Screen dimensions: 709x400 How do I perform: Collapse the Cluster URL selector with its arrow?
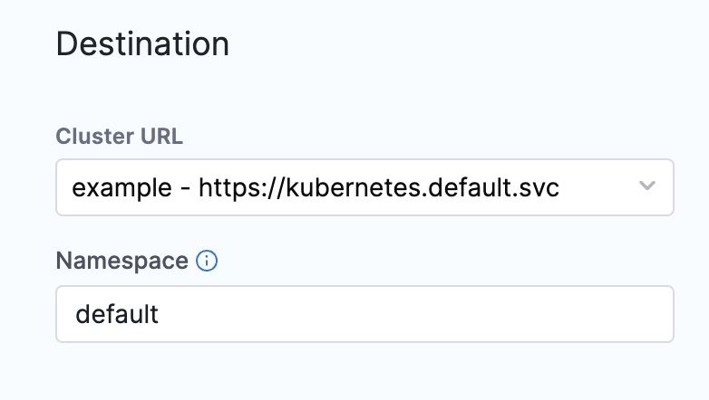[647, 186]
